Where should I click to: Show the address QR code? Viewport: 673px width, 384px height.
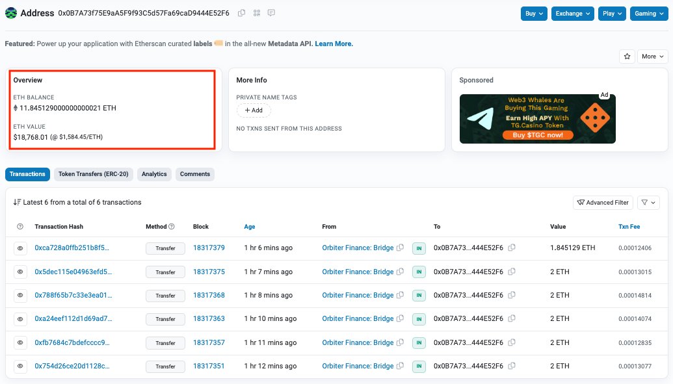click(257, 13)
